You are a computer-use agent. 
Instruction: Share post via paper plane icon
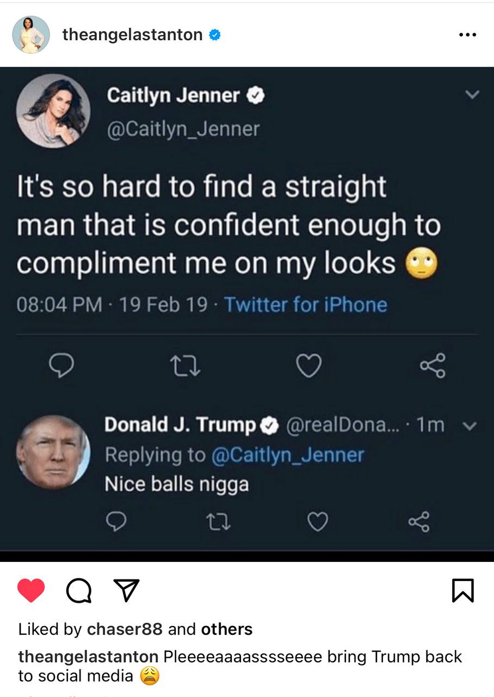[x=126, y=590]
